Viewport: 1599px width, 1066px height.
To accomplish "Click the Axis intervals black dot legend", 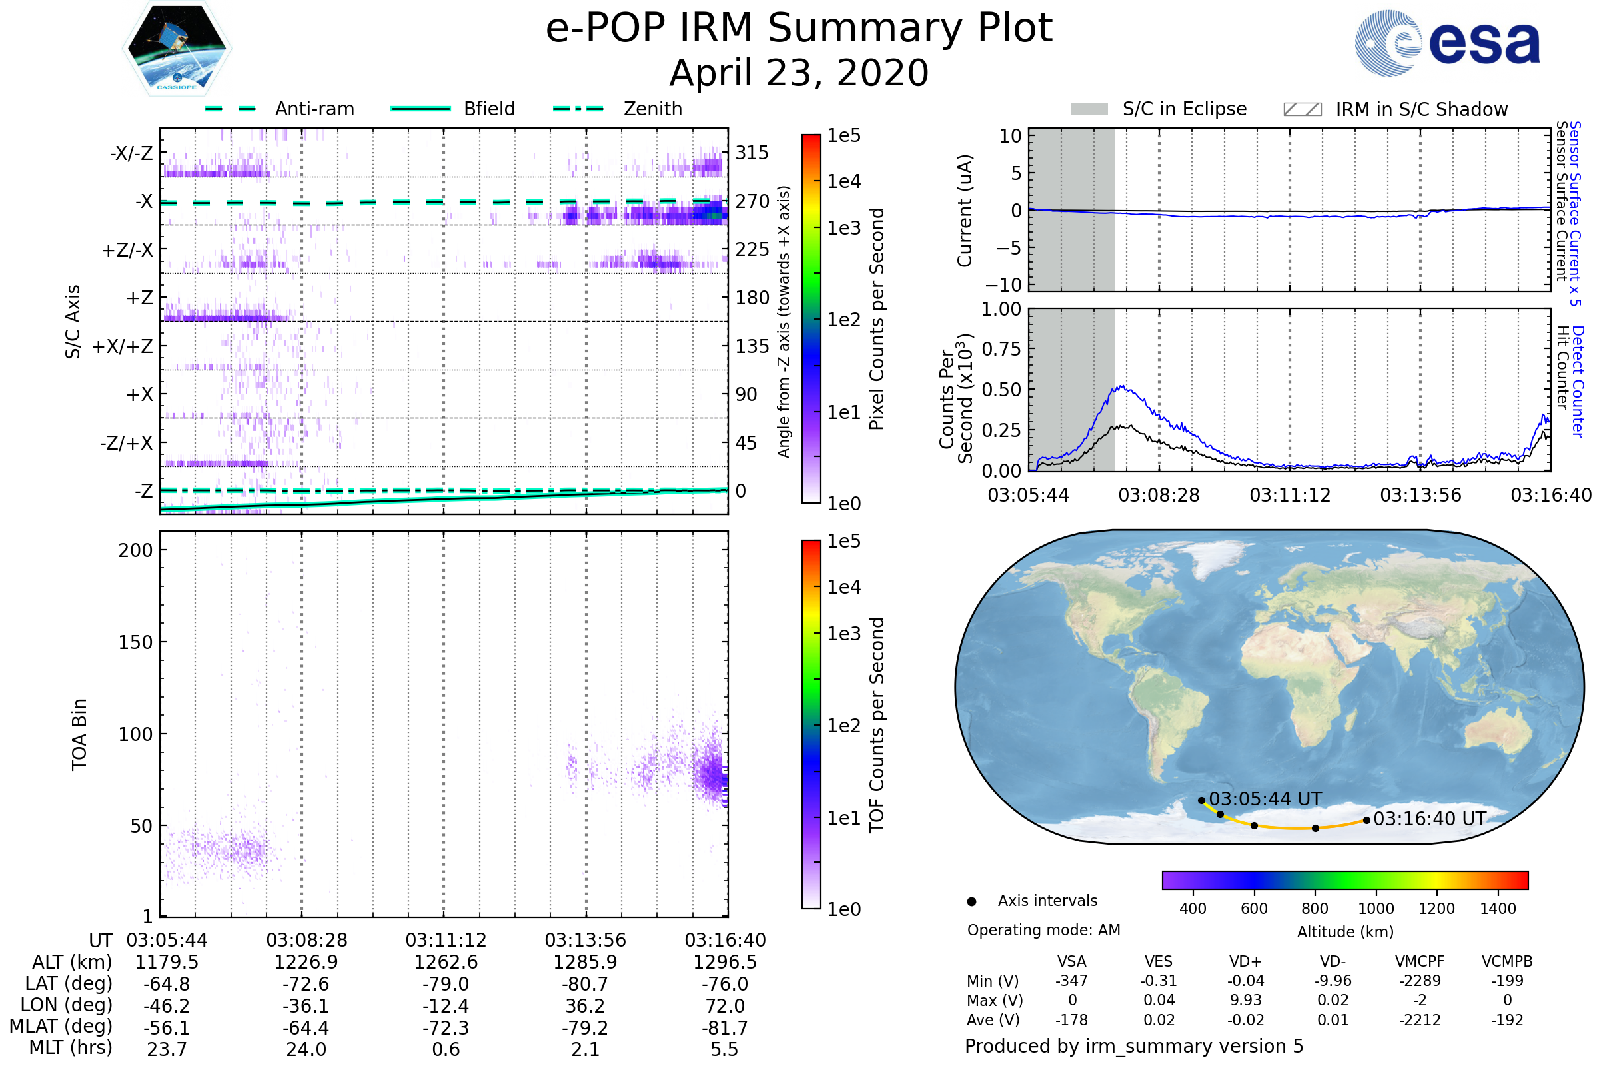I will pos(971,901).
